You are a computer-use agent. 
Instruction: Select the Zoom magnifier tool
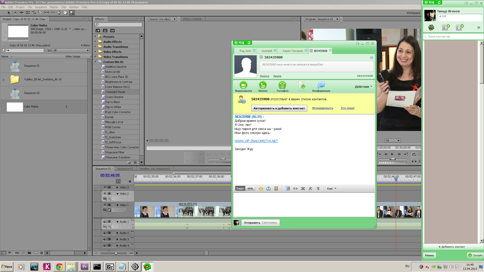(72, 13)
